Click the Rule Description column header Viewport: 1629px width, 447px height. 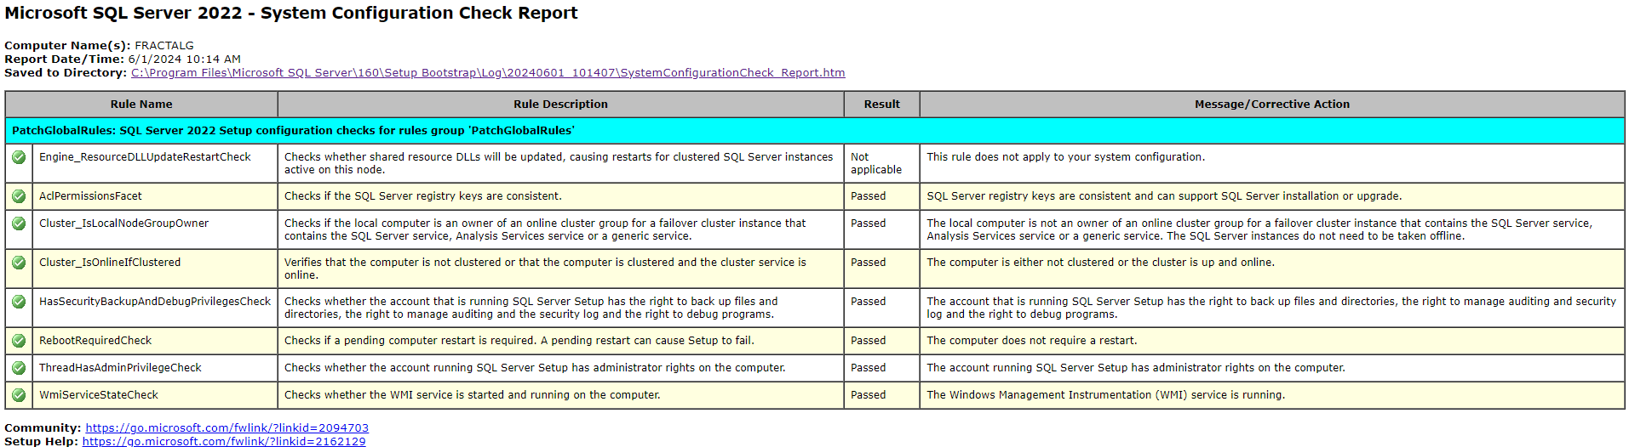tap(560, 105)
